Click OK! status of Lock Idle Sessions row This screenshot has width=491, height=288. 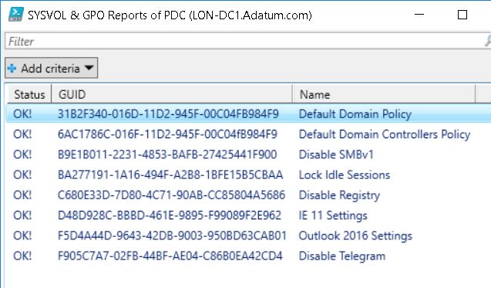(22, 174)
